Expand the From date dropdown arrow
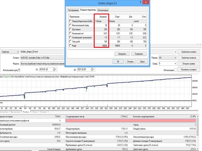 pyautogui.click(x=56, y=70)
